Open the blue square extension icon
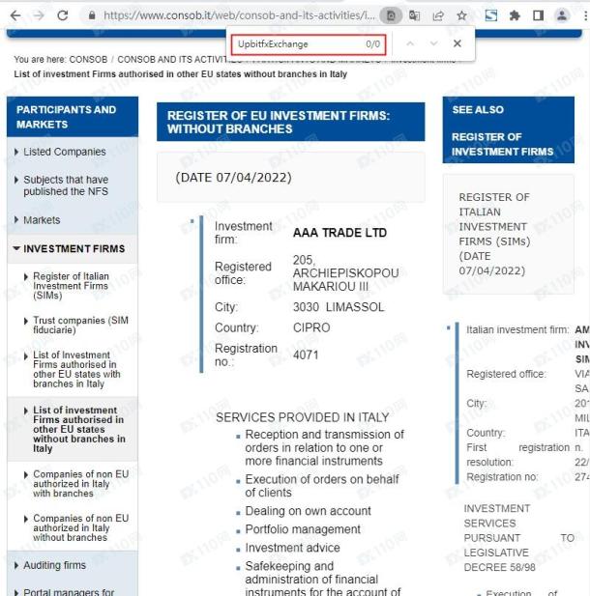 click(x=491, y=15)
